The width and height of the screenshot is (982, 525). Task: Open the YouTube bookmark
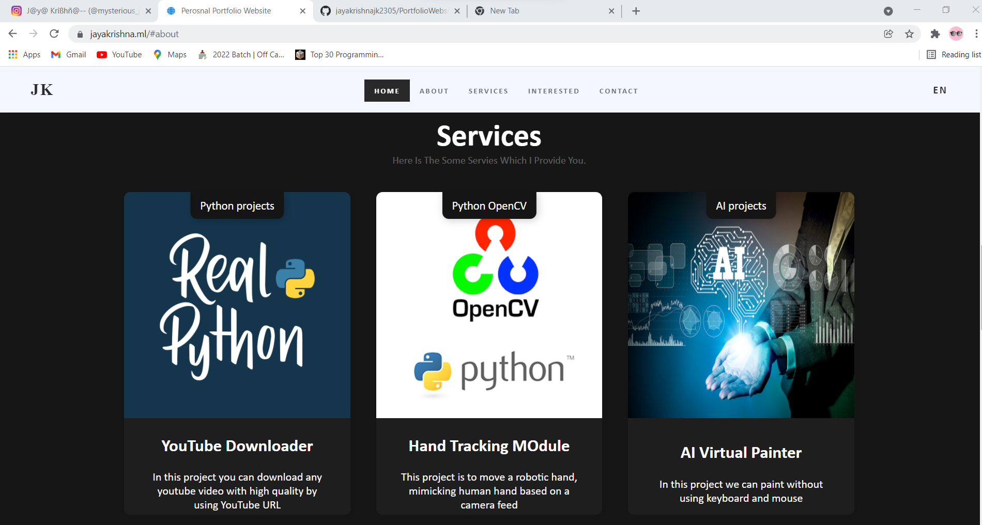(119, 54)
